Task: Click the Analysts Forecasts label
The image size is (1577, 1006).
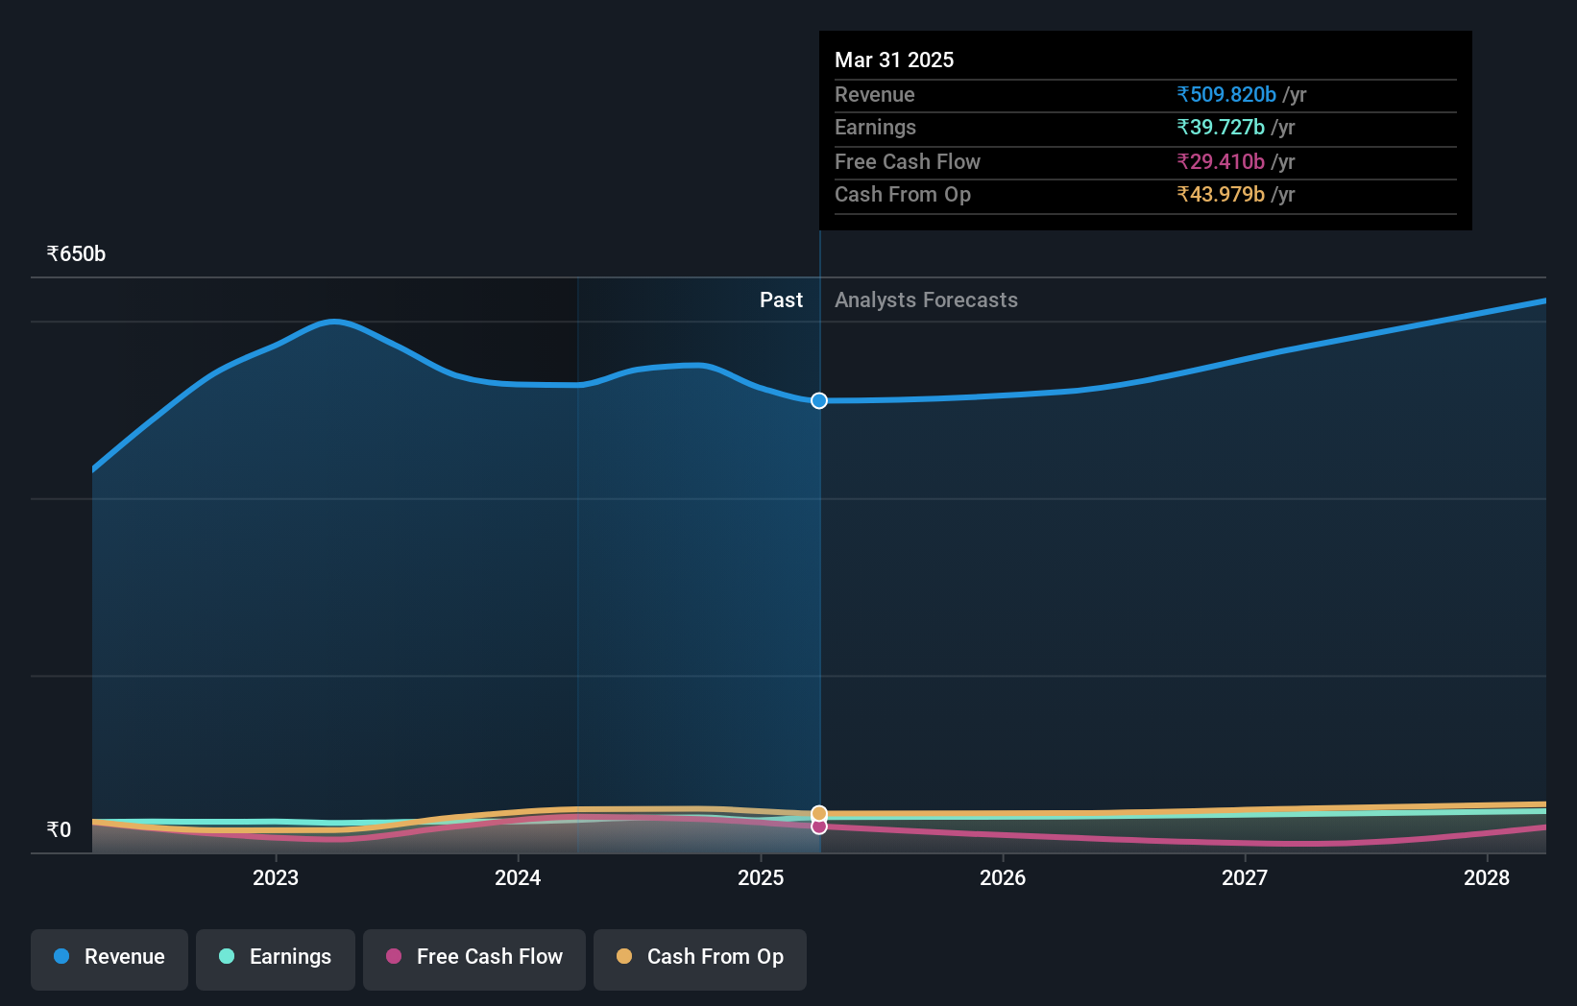Action: (x=926, y=299)
